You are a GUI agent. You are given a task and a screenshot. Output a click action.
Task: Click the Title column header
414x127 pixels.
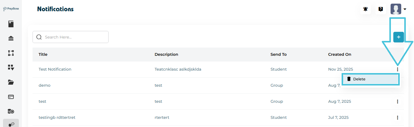click(x=43, y=55)
